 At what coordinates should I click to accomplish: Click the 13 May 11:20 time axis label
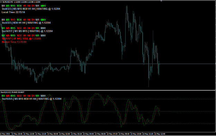coord(148,134)
